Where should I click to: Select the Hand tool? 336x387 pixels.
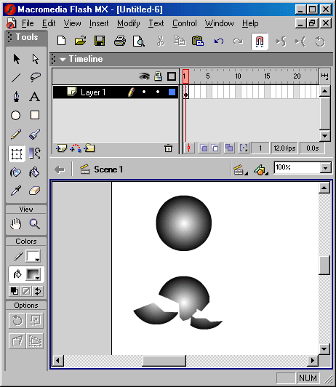tap(16, 224)
